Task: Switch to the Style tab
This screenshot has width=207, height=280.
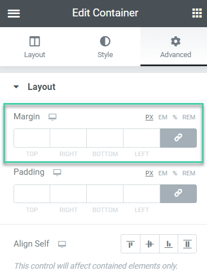Action: 105,47
